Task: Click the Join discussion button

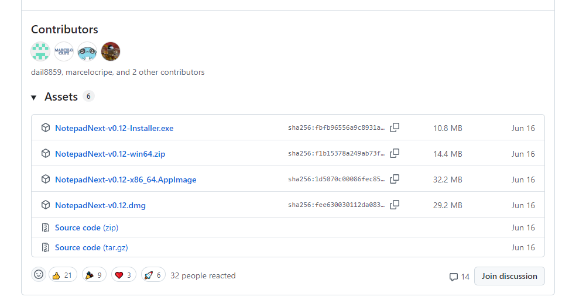Action: point(509,277)
